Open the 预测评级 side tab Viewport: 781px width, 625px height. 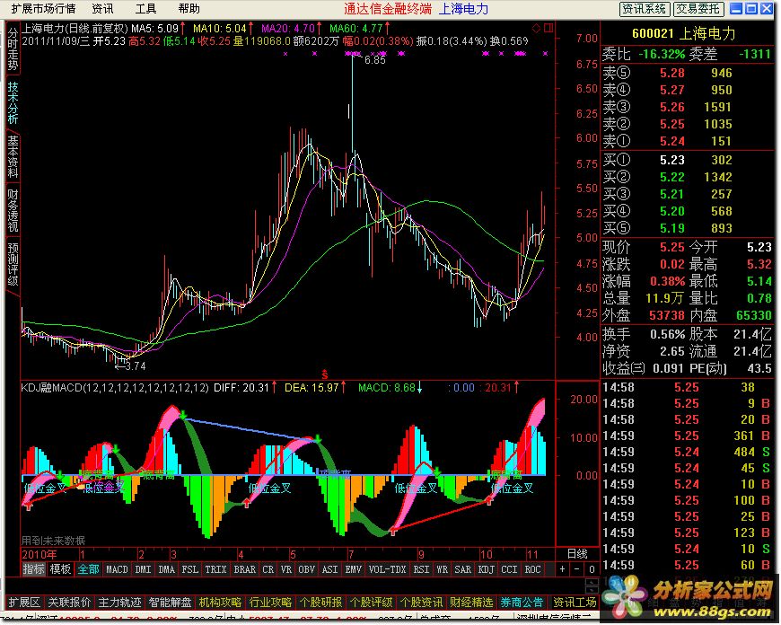click(x=13, y=264)
